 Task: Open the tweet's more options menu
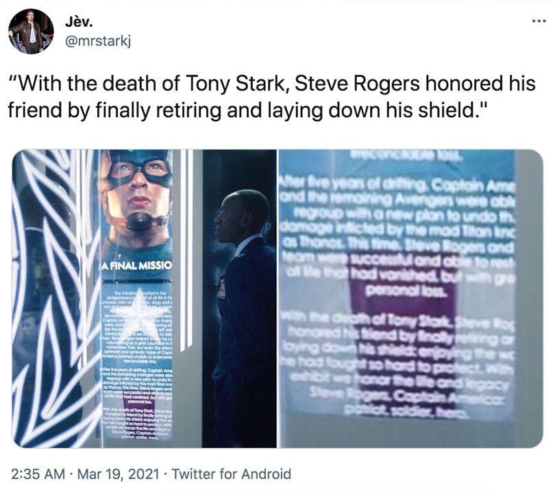tap(537, 21)
